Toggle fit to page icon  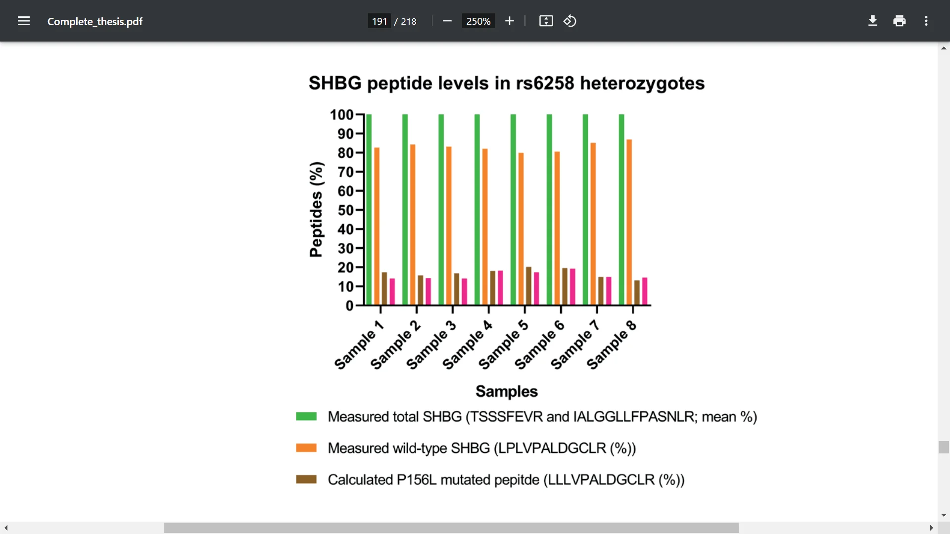click(x=546, y=21)
